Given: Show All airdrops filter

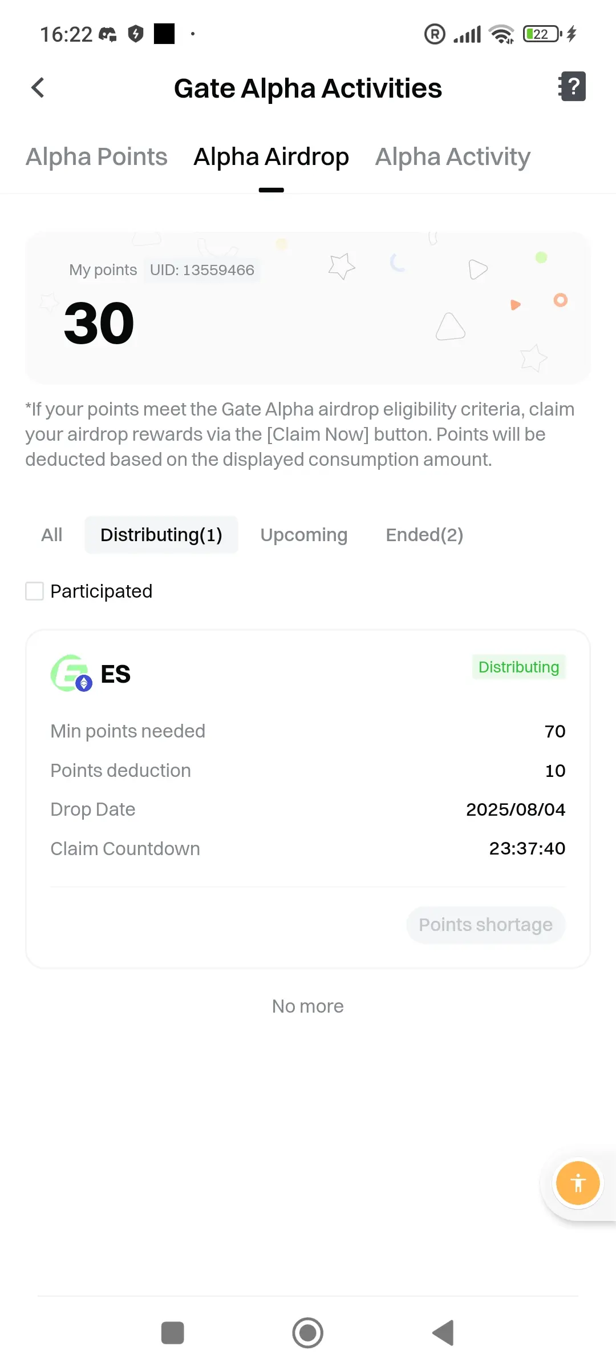Looking at the screenshot, I should click(52, 535).
